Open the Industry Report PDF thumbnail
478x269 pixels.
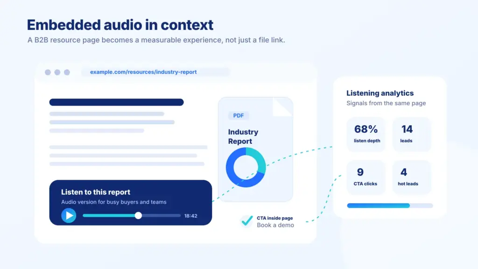point(255,149)
